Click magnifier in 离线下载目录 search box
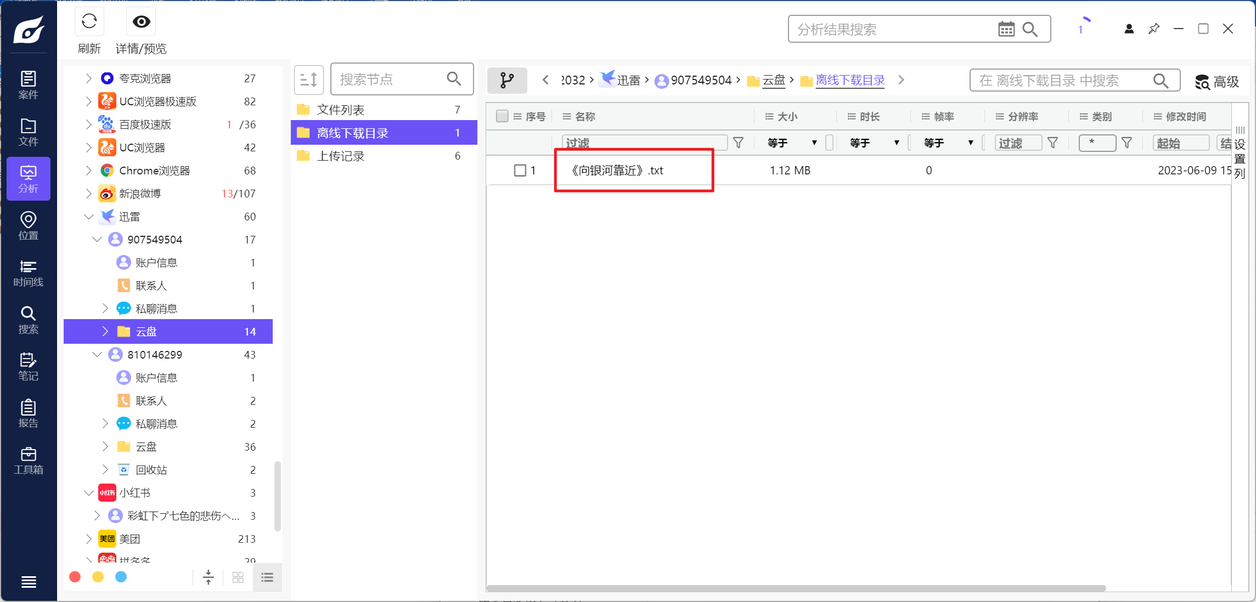 1161,81
